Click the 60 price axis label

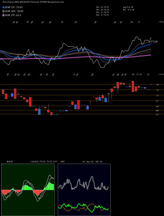157,111
